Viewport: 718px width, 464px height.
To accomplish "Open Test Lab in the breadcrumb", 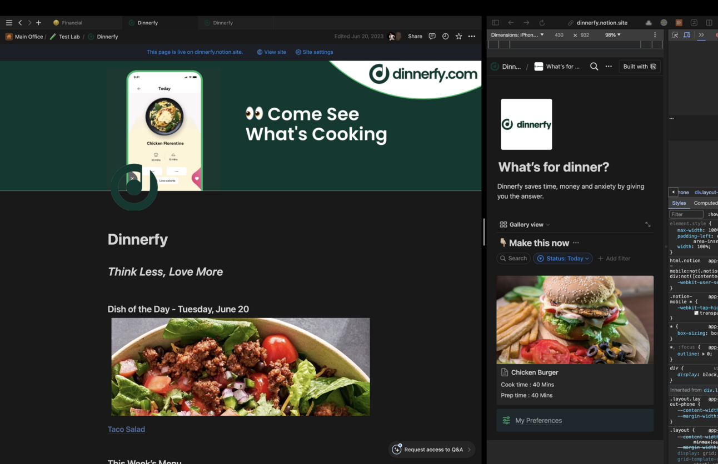I will [64, 37].
